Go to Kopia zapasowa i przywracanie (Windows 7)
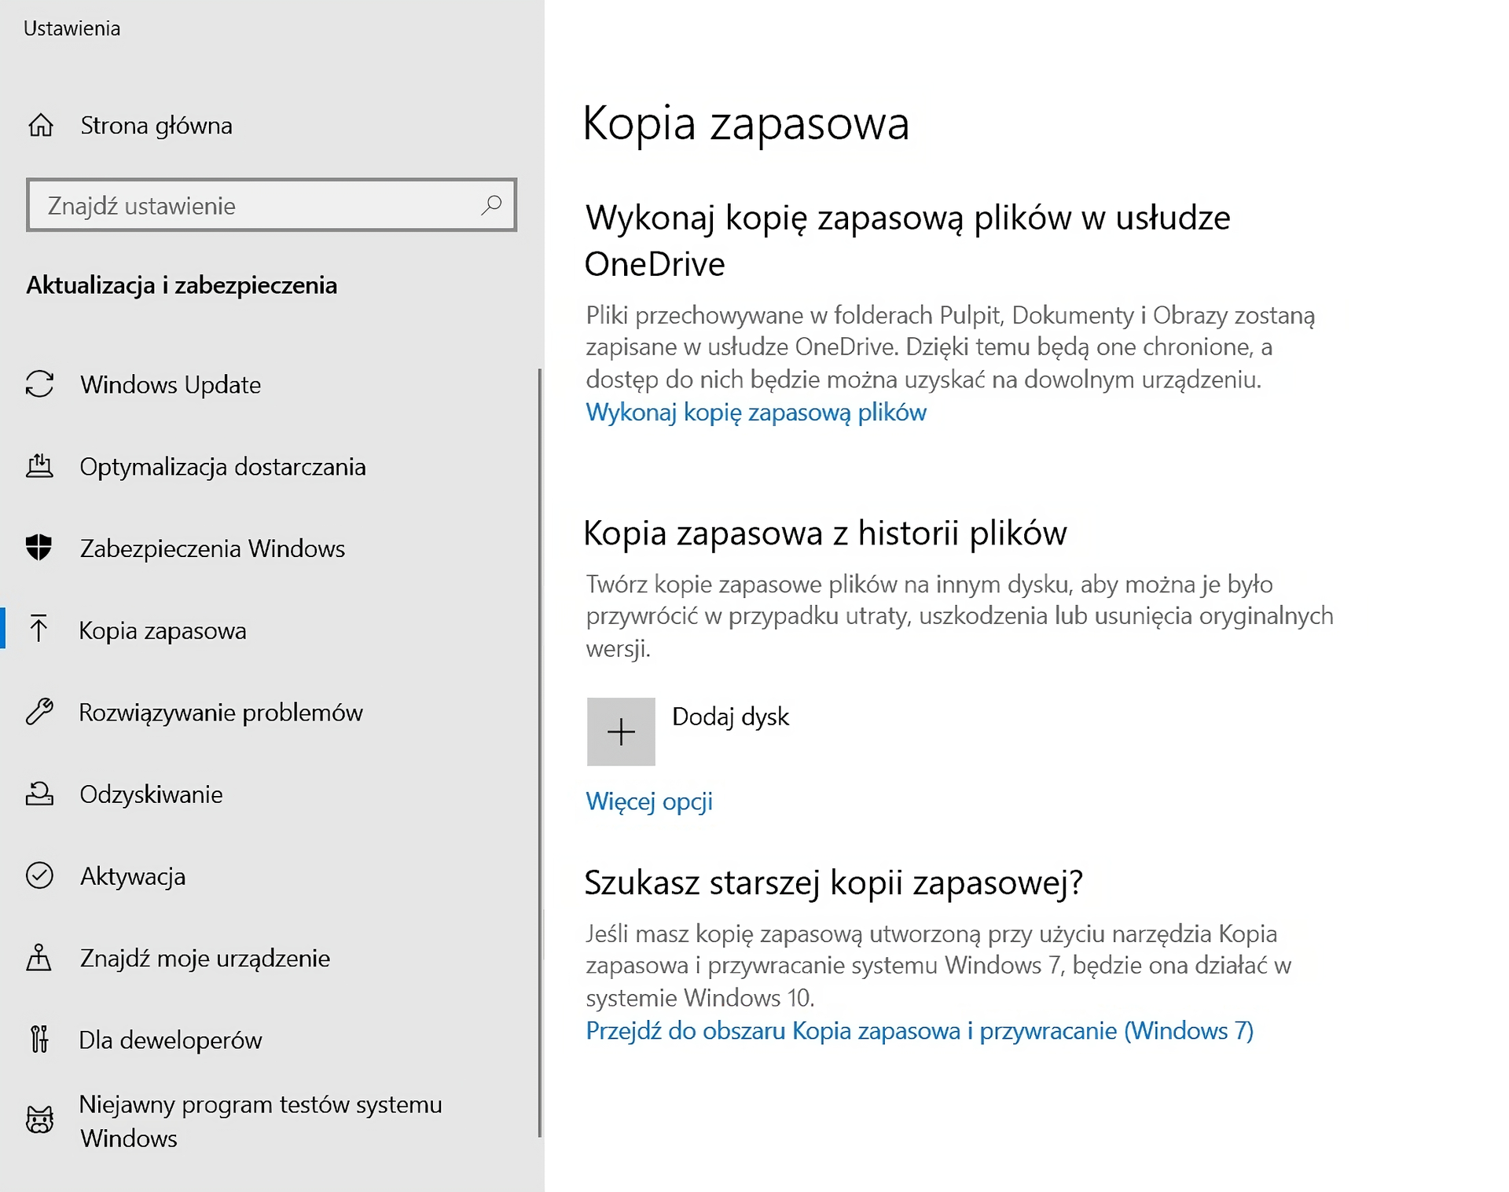Screen dimensions: 1509x1192 coord(918,1030)
